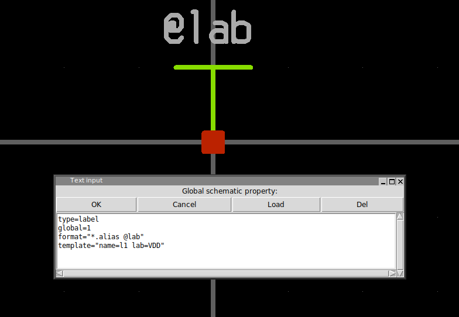The image size is (459, 317).
Task: Click the @lab text label on canvas
Action: click(x=207, y=29)
